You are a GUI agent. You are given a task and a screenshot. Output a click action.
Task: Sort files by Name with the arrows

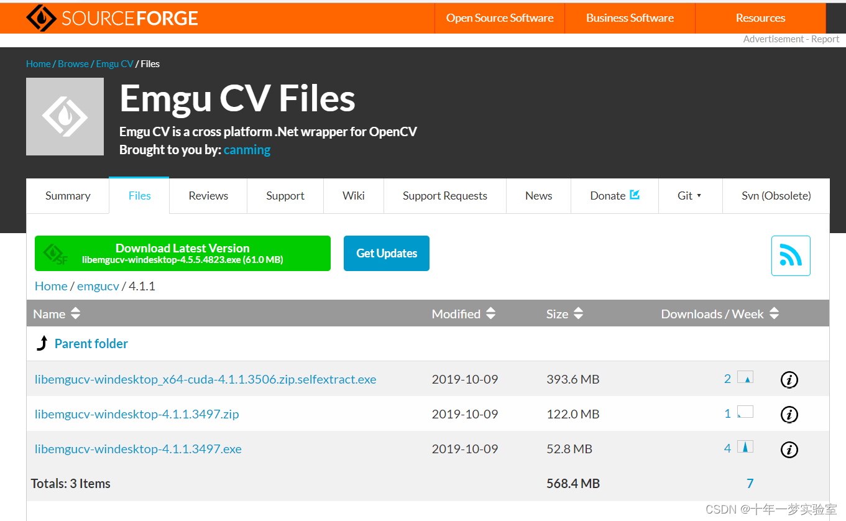[x=75, y=314]
